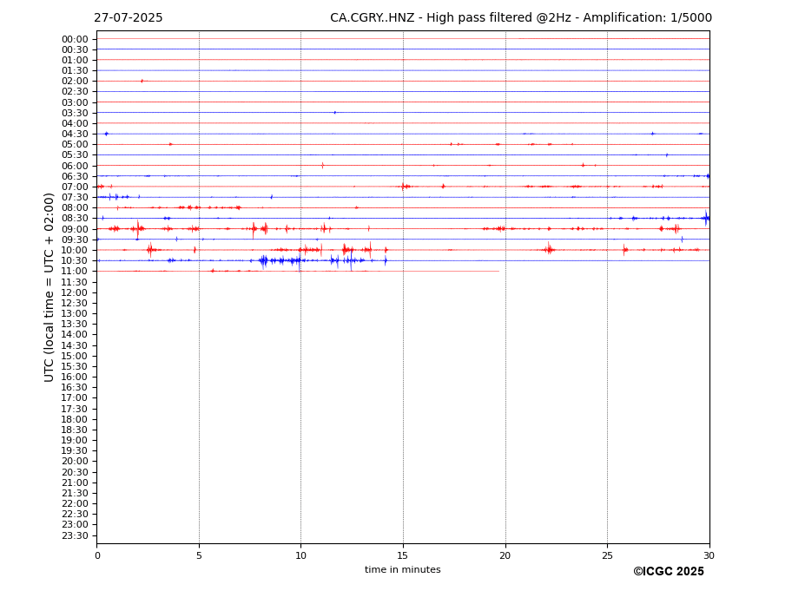Click the 'time in minutes' axis label
The height and width of the screenshot is (604, 805).
(x=403, y=569)
